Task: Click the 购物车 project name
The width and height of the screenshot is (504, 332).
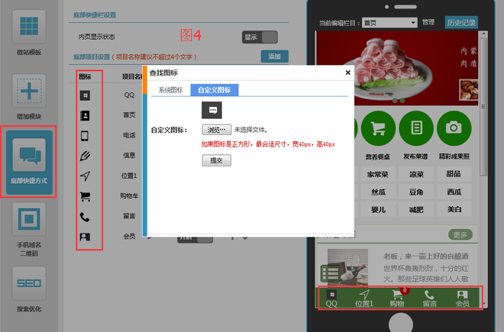Action: point(129,195)
